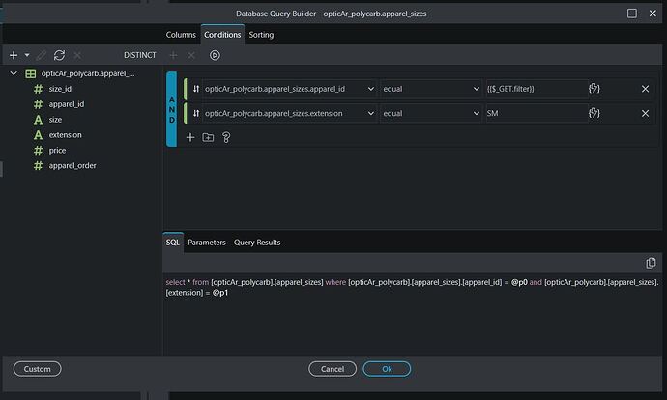The image size is (667, 400).
Task: Copy SQL to clipboard icon
Action: [x=651, y=263]
